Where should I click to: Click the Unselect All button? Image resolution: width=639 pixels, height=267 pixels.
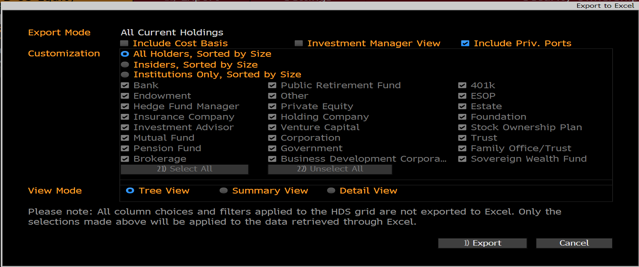point(330,169)
